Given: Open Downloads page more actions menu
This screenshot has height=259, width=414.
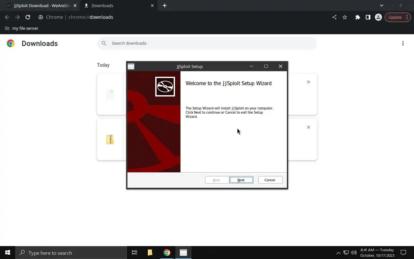Looking at the screenshot, I should pos(403,43).
